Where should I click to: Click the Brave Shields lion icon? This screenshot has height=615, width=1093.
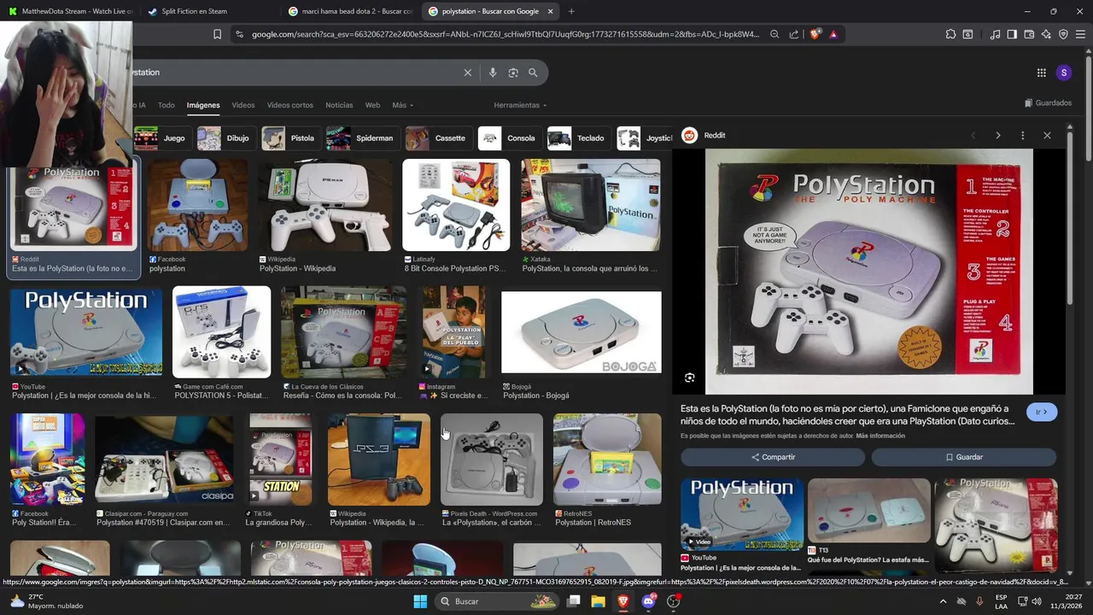point(815,34)
